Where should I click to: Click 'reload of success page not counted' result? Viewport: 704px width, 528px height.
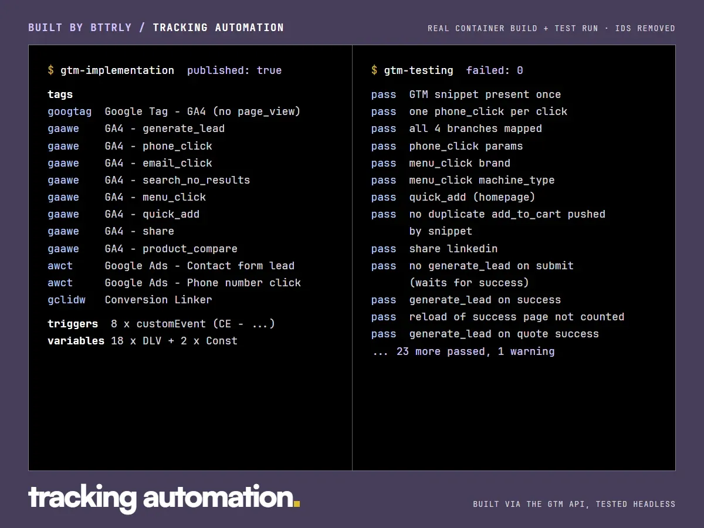pyautogui.click(x=497, y=317)
